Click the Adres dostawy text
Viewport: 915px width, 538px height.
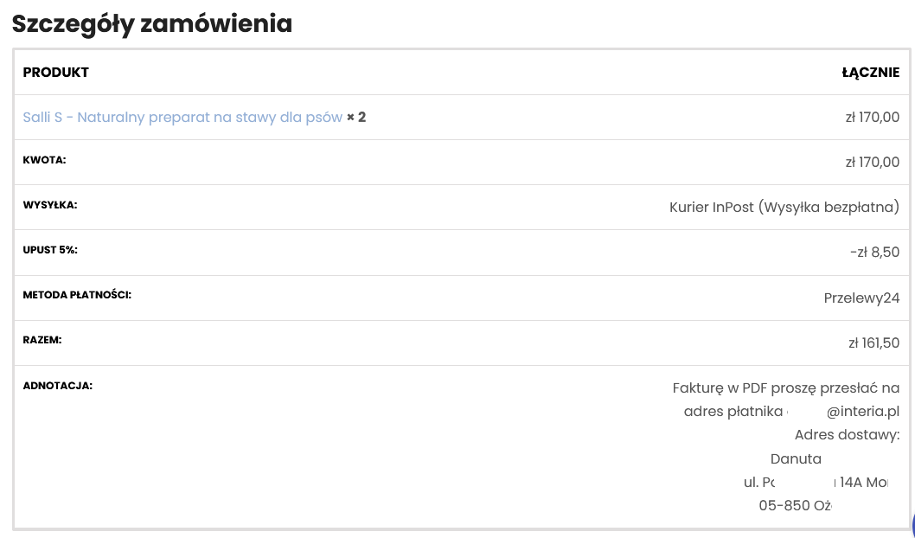point(847,435)
